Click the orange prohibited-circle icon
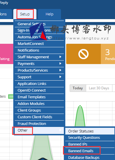Screen dimensions: 115x160 coord(84,54)
